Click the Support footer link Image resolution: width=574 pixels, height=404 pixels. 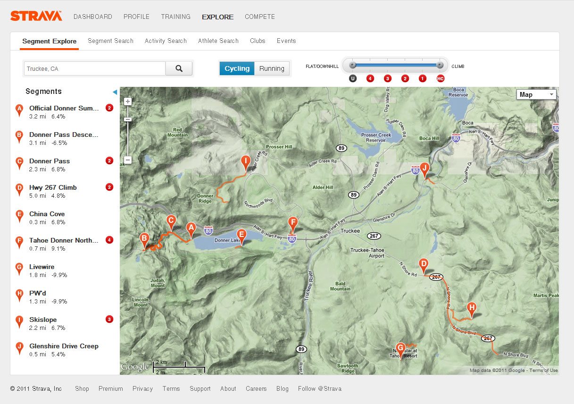click(200, 388)
